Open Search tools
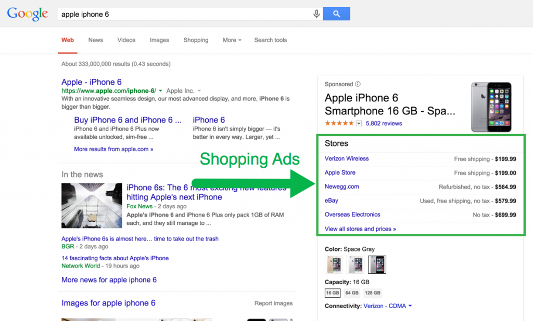The image size is (533, 321). tap(271, 40)
